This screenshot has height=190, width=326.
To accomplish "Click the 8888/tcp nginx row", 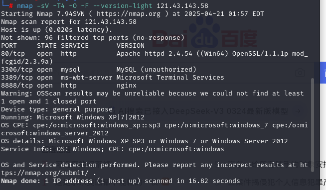I will point(69,86).
